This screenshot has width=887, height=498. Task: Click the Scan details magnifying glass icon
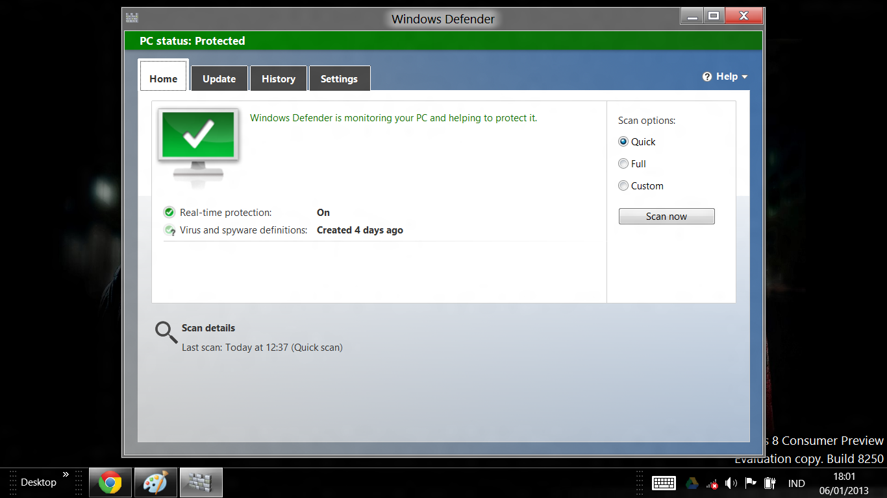click(166, 333)
